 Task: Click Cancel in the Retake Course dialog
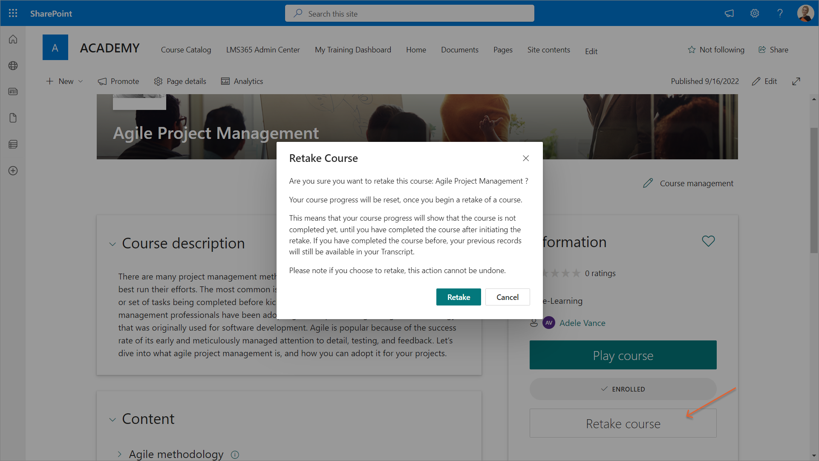(507, 297)
